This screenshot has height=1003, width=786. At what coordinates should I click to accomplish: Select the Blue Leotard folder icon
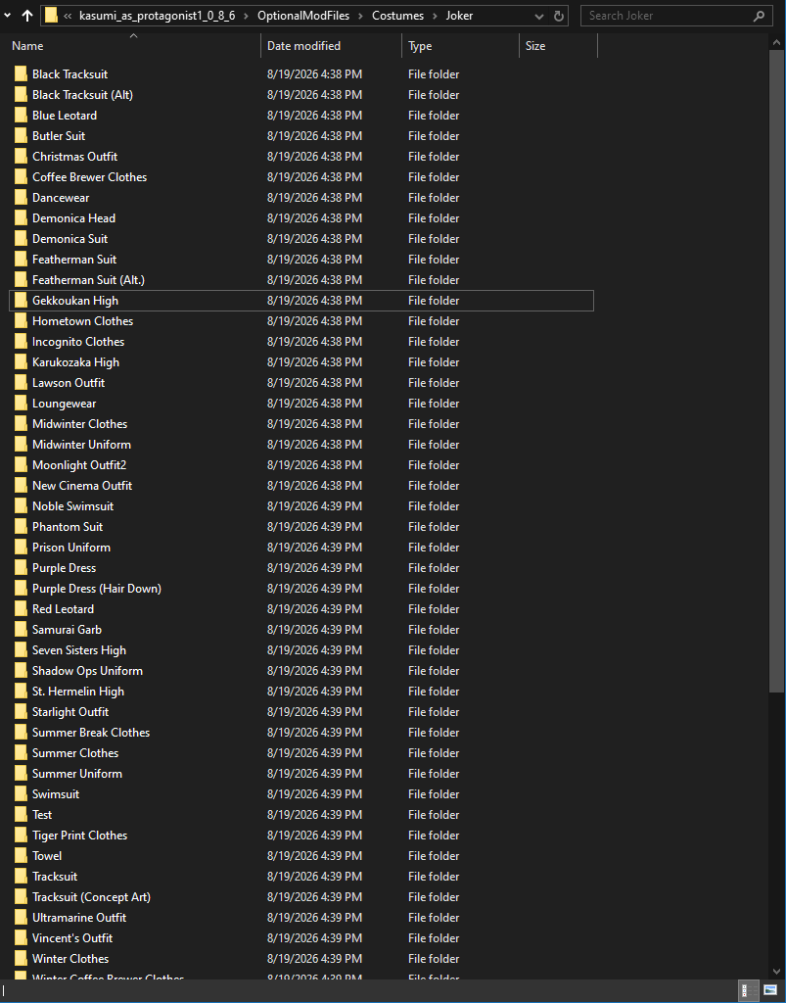coord(22,116)
